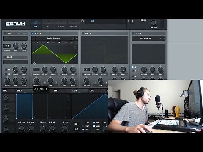Click the OSC B WT POS knob
Image resolution: width=203 pixels, height=152 pixels.
click(87, 81)
